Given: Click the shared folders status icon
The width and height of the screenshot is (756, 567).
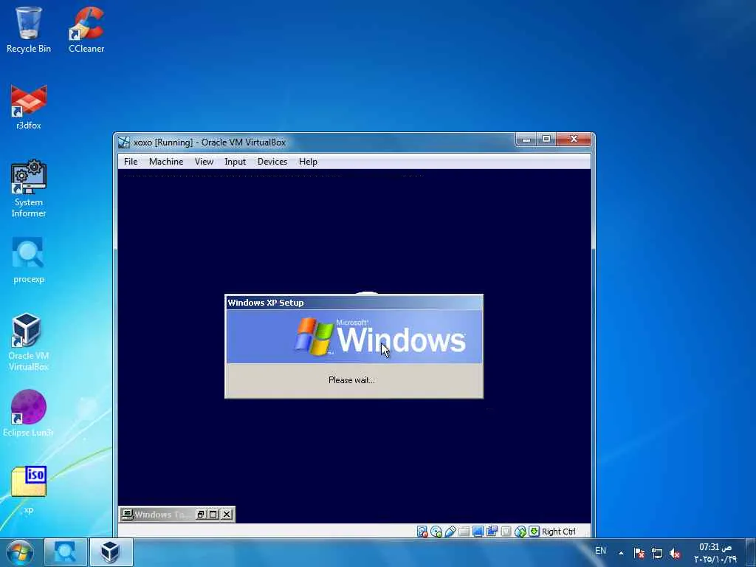Looking at the screenshot, I should click(x=464, y=532).
